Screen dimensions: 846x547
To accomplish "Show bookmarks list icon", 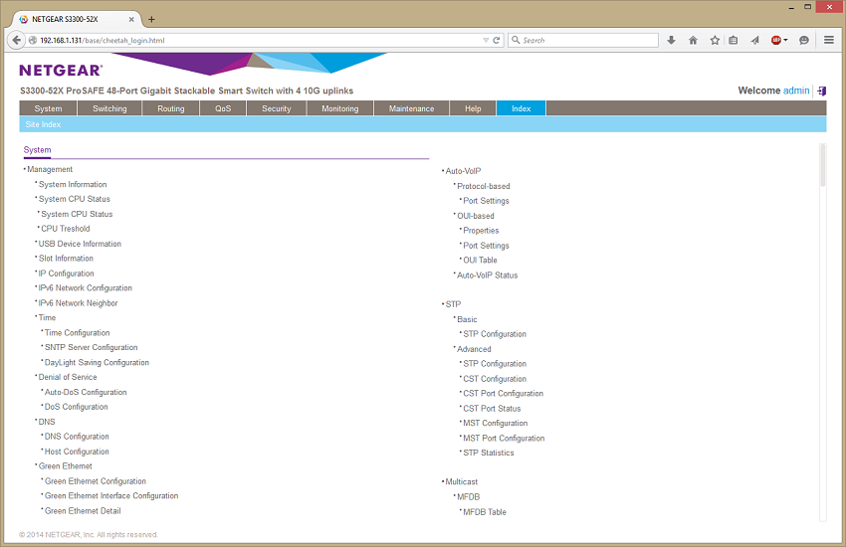I will [734, 40].
